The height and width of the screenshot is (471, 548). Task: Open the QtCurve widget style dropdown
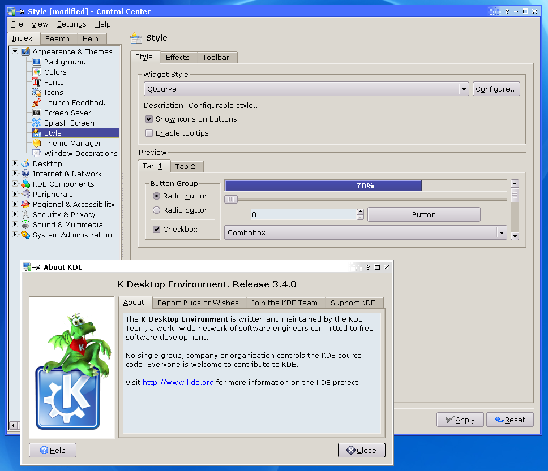tap(464, 89)
